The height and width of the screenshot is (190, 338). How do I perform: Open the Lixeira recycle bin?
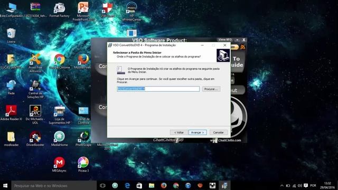11,36
